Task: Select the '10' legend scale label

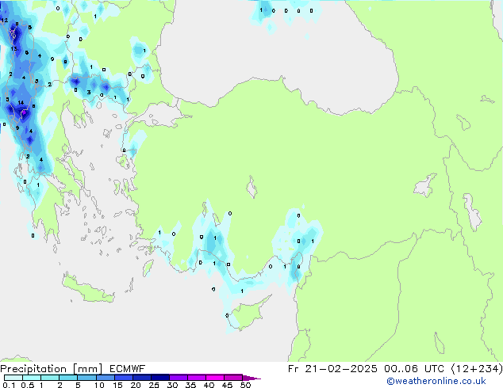Action: click(x=99, y=385)
